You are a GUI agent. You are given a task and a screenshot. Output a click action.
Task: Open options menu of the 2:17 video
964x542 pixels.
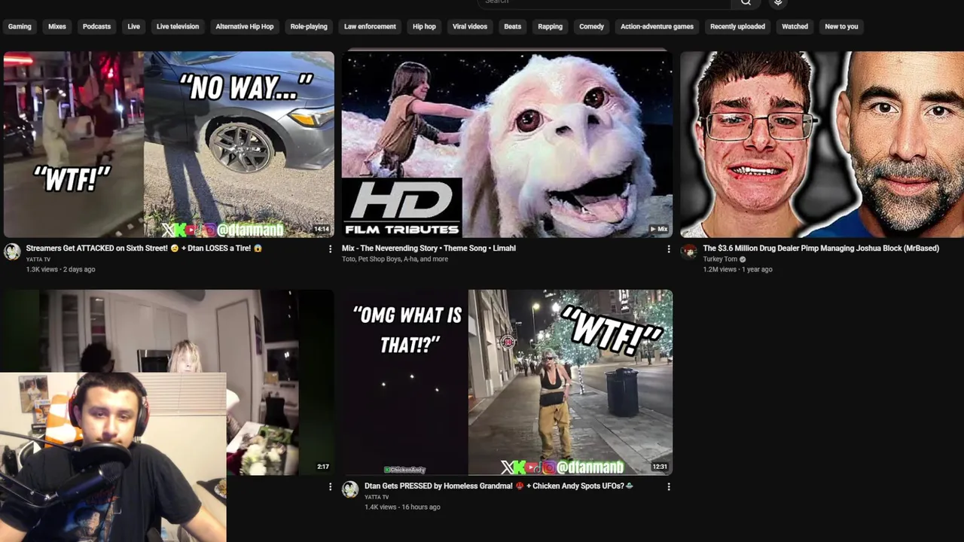tap(330, 487)
